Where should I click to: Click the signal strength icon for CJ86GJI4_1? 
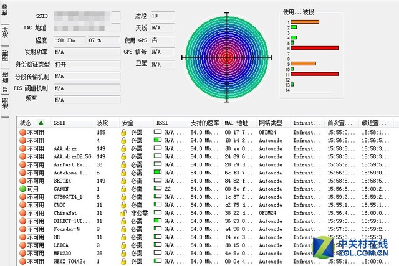pyautogui.click(x=158, y=196)
